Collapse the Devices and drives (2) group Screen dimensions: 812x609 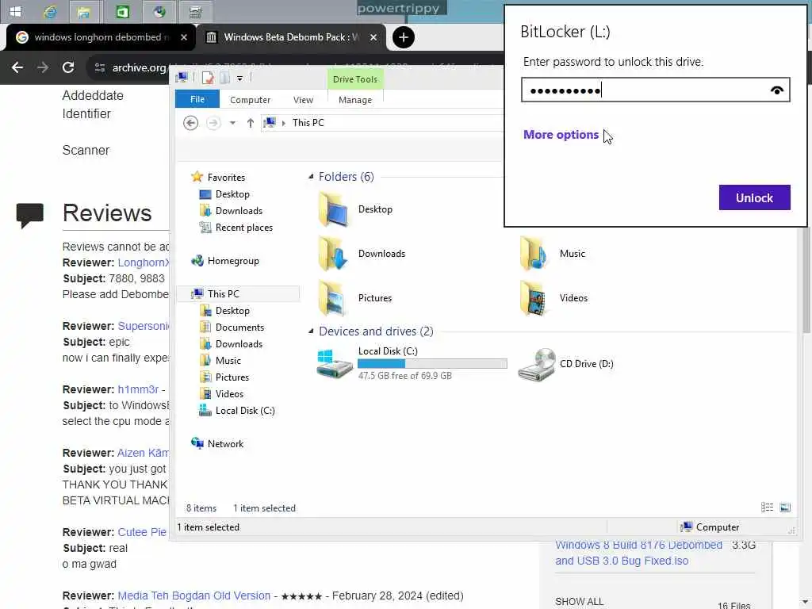point(311,331)
